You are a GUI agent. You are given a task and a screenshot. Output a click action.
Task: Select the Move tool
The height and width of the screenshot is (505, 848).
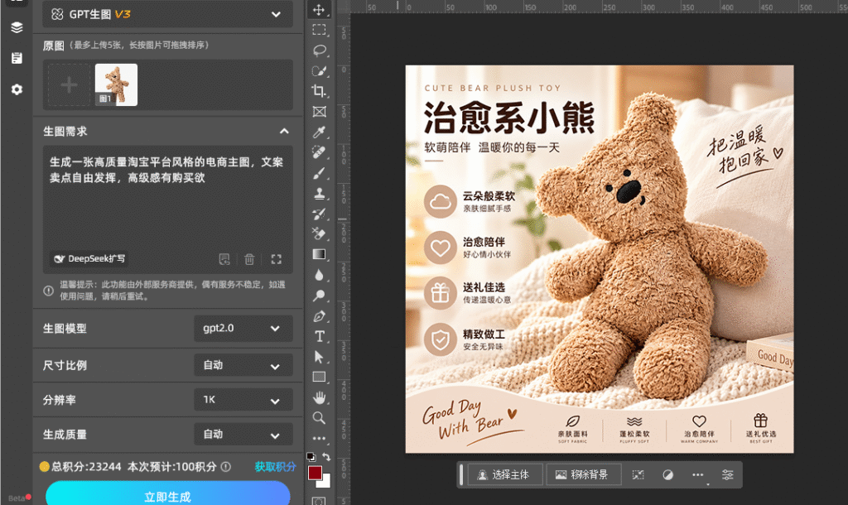319,10
